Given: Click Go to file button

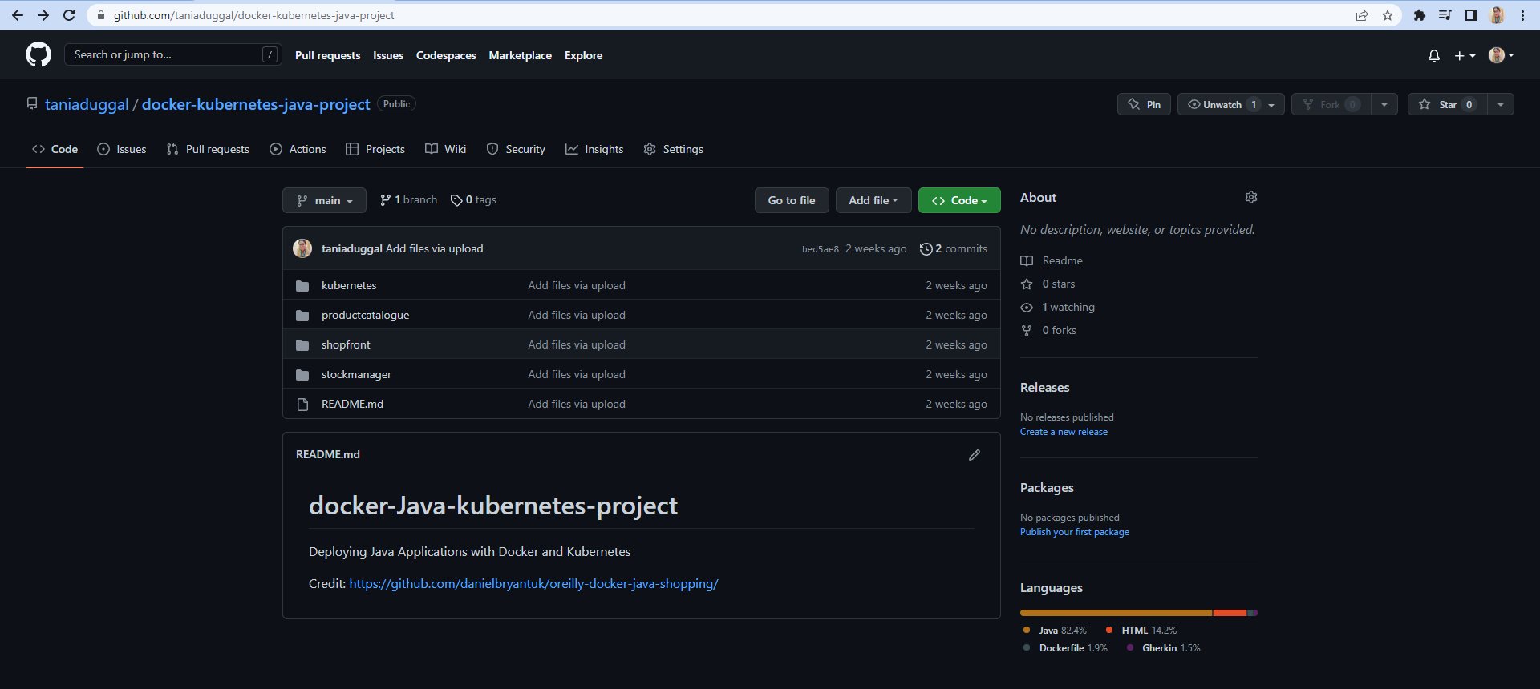Looking at the screenshot, I should [x=792, y=200].
